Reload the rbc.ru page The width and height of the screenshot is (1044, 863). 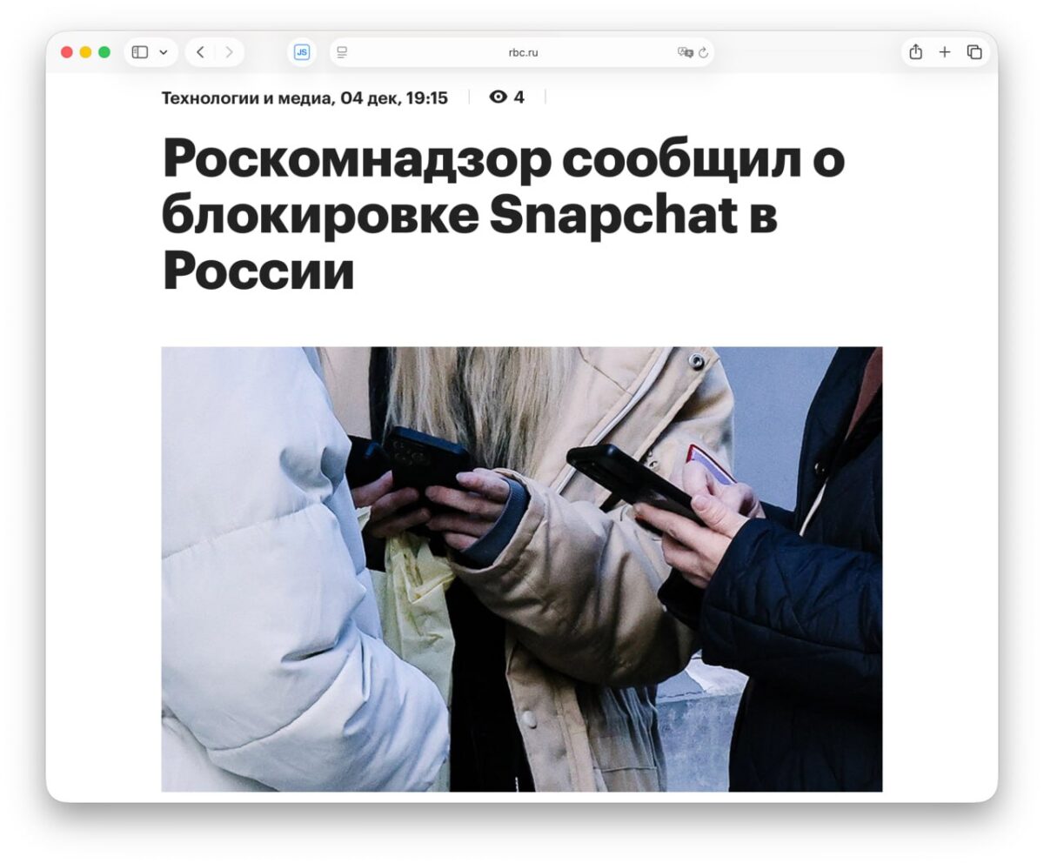coord(703,52)
